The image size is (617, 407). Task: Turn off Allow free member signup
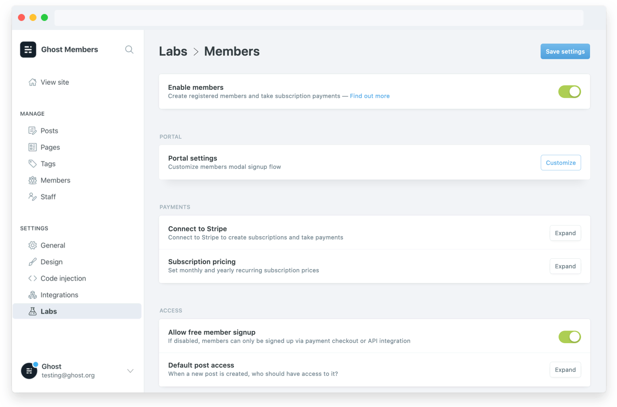point(569,337)
